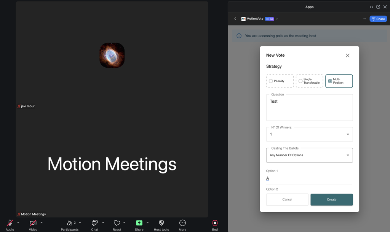
Task: Choose the Multi-Position strategy radio button
Action: tap(330, 81)
